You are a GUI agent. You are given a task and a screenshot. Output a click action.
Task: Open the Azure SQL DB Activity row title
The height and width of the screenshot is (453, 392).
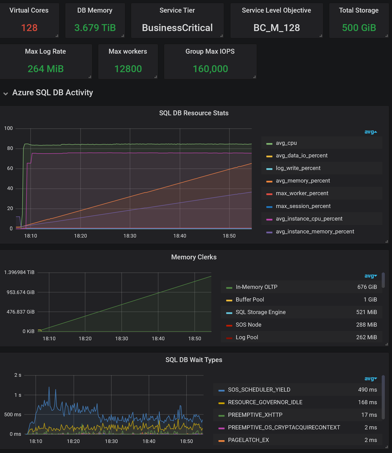(52, 93)
